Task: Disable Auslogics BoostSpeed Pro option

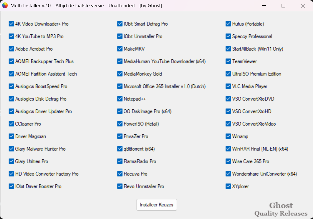Action: 11,86
